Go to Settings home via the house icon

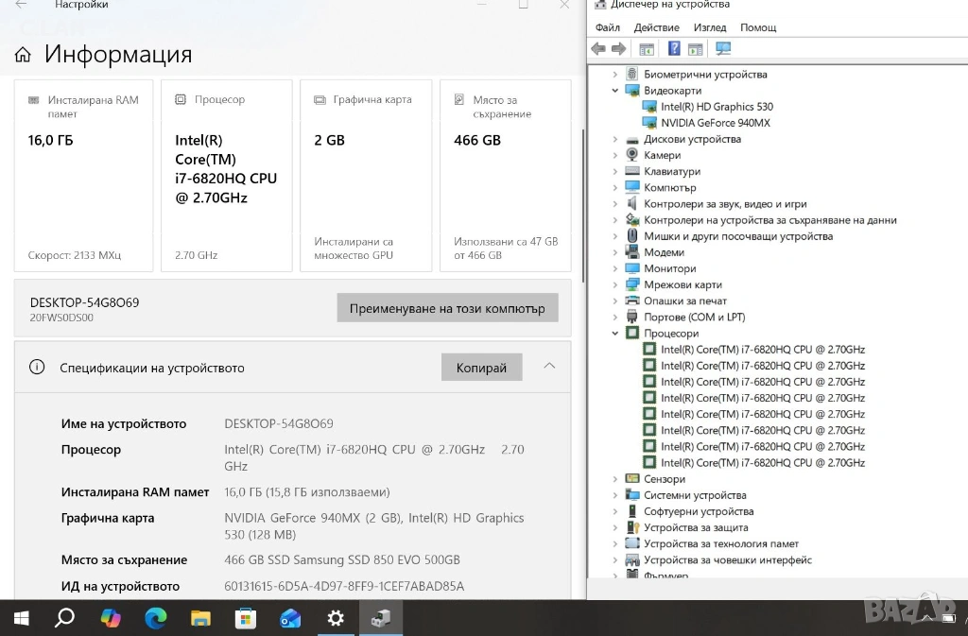pos(23,56)
